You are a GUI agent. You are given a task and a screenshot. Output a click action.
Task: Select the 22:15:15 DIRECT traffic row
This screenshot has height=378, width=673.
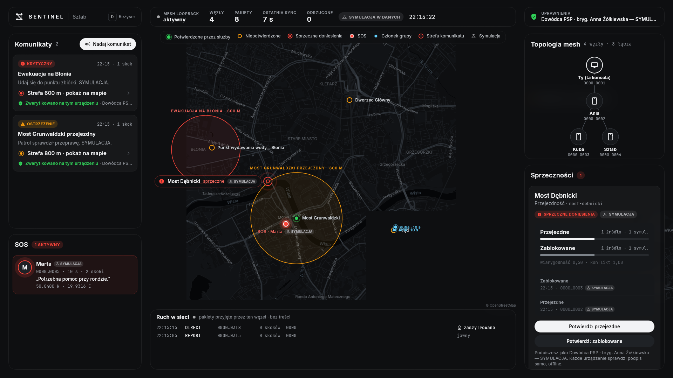click(333, 328)
